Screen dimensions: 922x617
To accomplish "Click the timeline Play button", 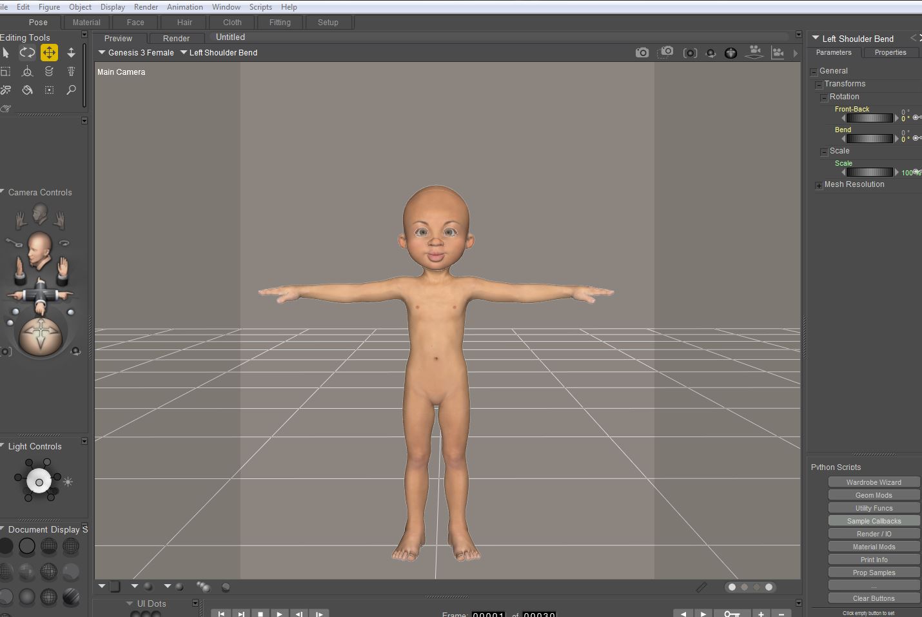I will (280, 614).
